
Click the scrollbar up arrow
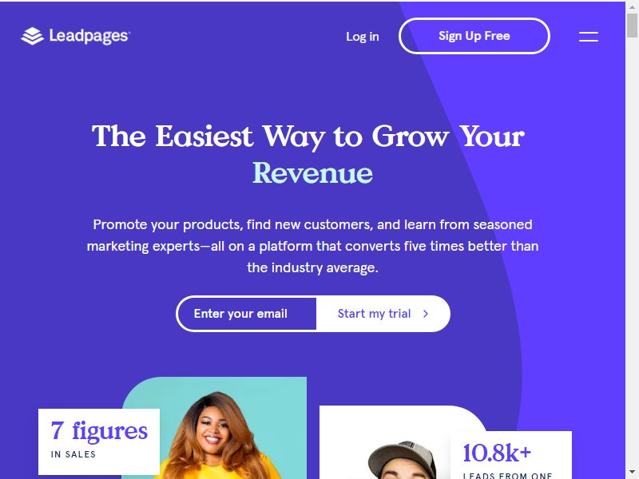point(632,6)
